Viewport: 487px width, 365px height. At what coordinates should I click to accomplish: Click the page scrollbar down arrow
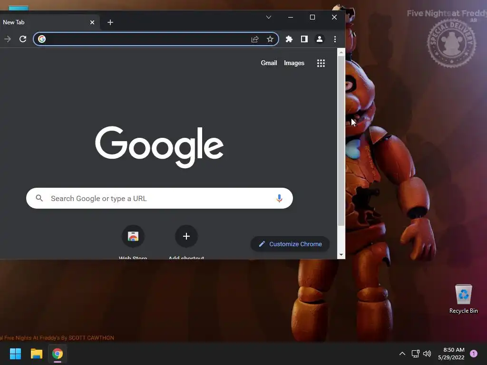[341, 255]
